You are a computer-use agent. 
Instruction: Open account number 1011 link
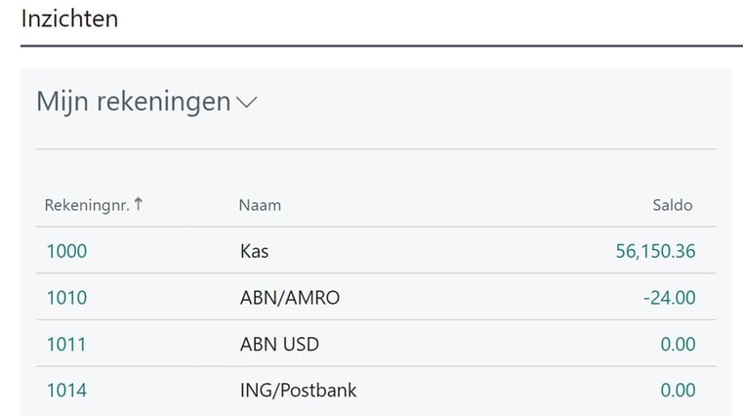tap(66, 344)
